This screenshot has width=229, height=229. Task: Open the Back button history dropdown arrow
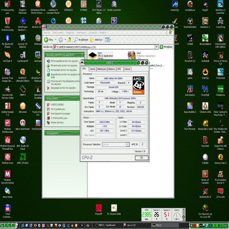pos(56,39)
